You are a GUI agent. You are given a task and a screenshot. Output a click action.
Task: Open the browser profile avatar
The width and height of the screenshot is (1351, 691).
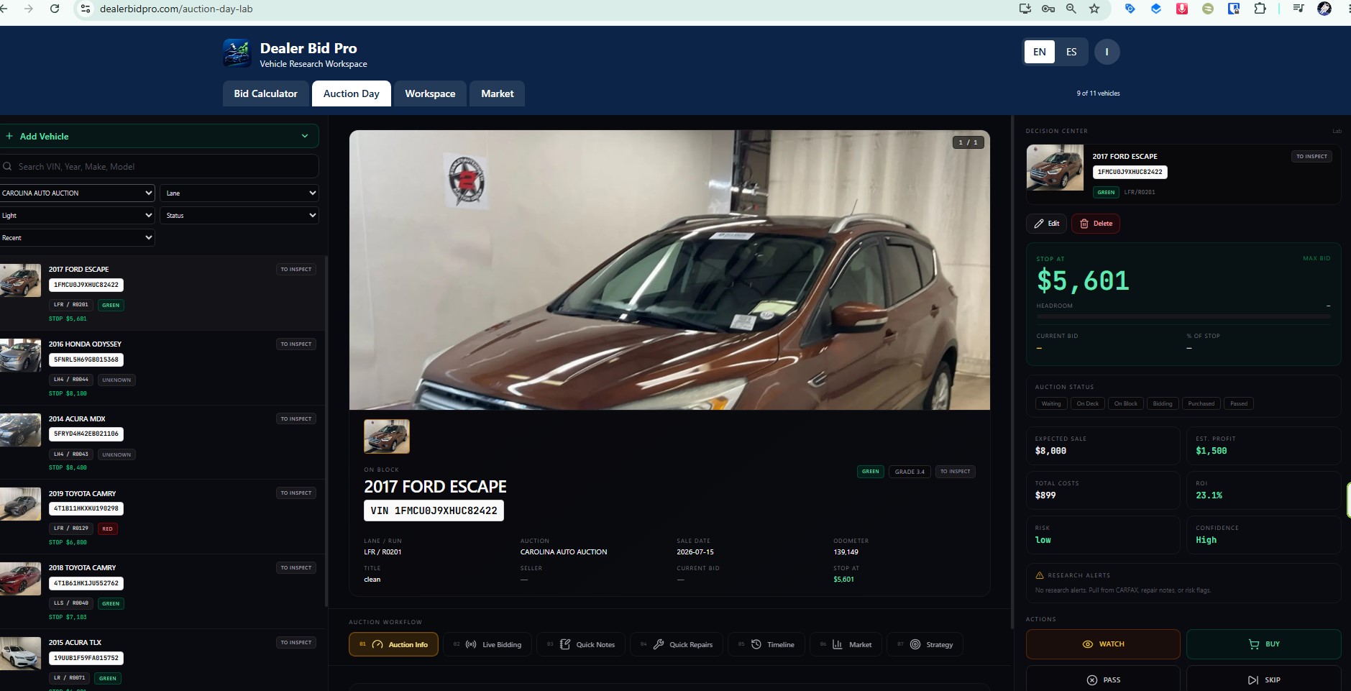[x=1324, y=9]
